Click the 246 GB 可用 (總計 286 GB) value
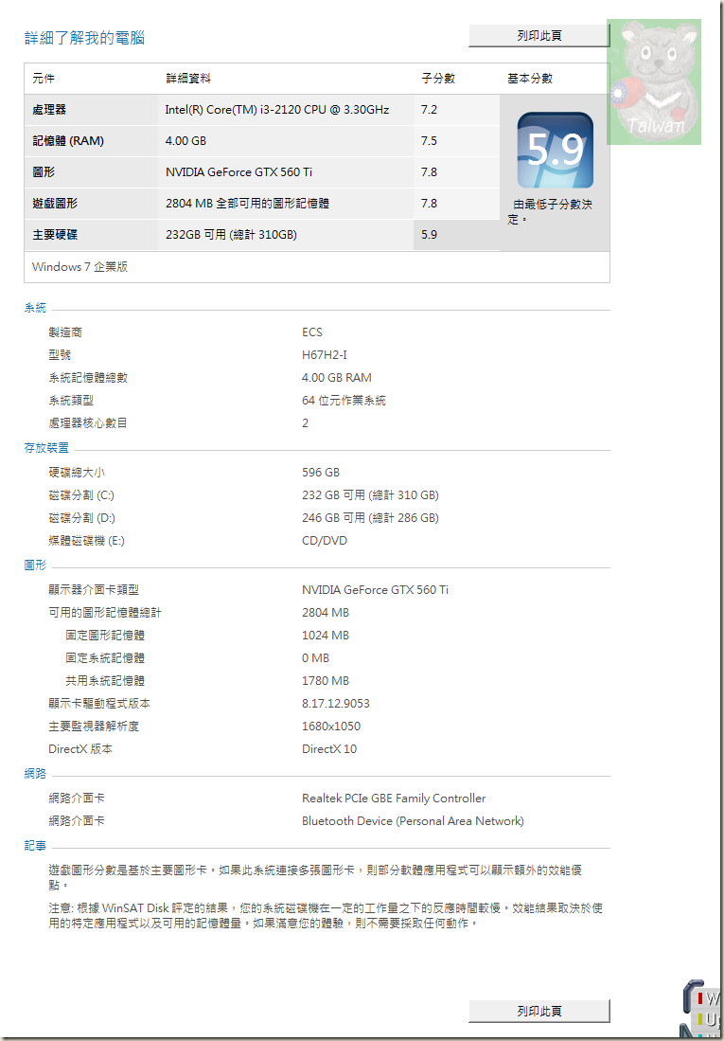This screenshot has height=1041, width=724. [370, 518]
